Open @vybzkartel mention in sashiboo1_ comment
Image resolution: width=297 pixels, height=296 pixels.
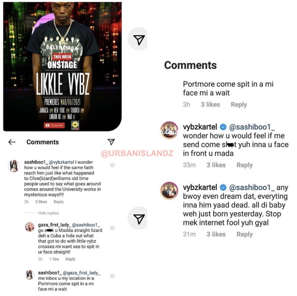[62, 162]
